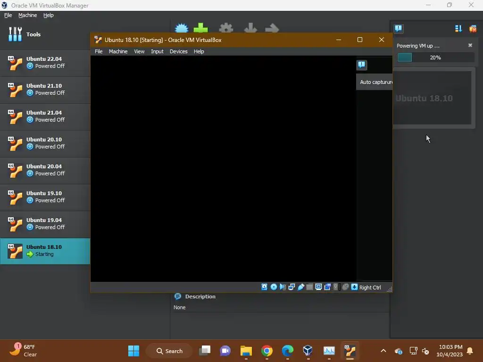
Task: Click the Right Ctrl host key label
Action: click(x=370, y=287)
